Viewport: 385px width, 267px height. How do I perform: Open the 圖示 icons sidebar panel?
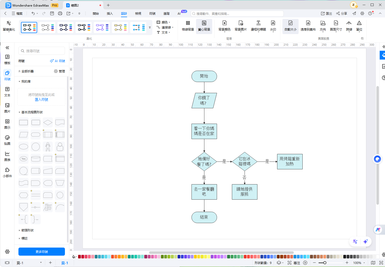[x=7, y=124]
